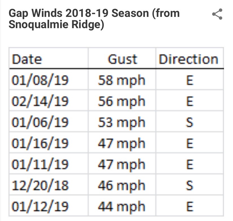
Task: Select the Direction column header
Action: (188, 59)
